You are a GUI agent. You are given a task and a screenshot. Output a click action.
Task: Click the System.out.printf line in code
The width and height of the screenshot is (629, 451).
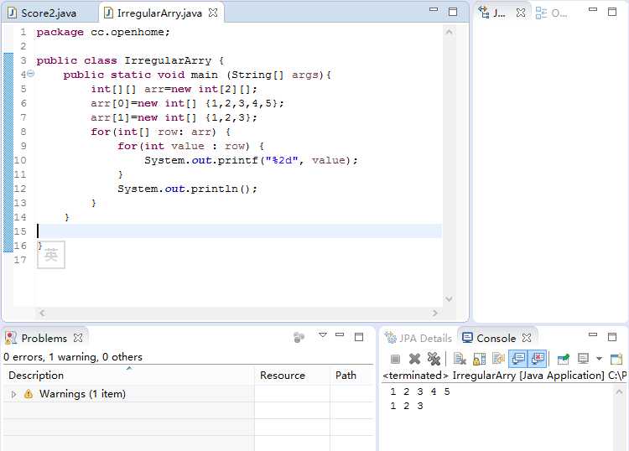[251, 160]
